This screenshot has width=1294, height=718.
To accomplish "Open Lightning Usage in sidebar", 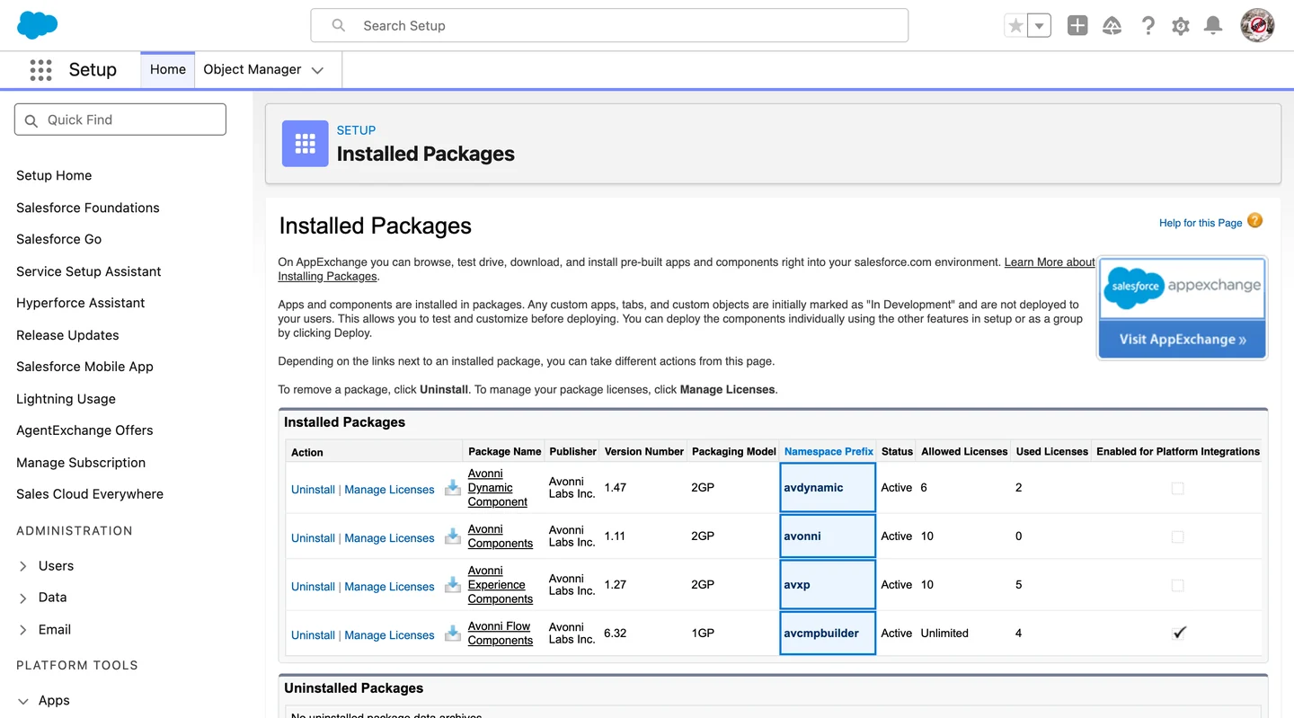I will pos(66,399).
